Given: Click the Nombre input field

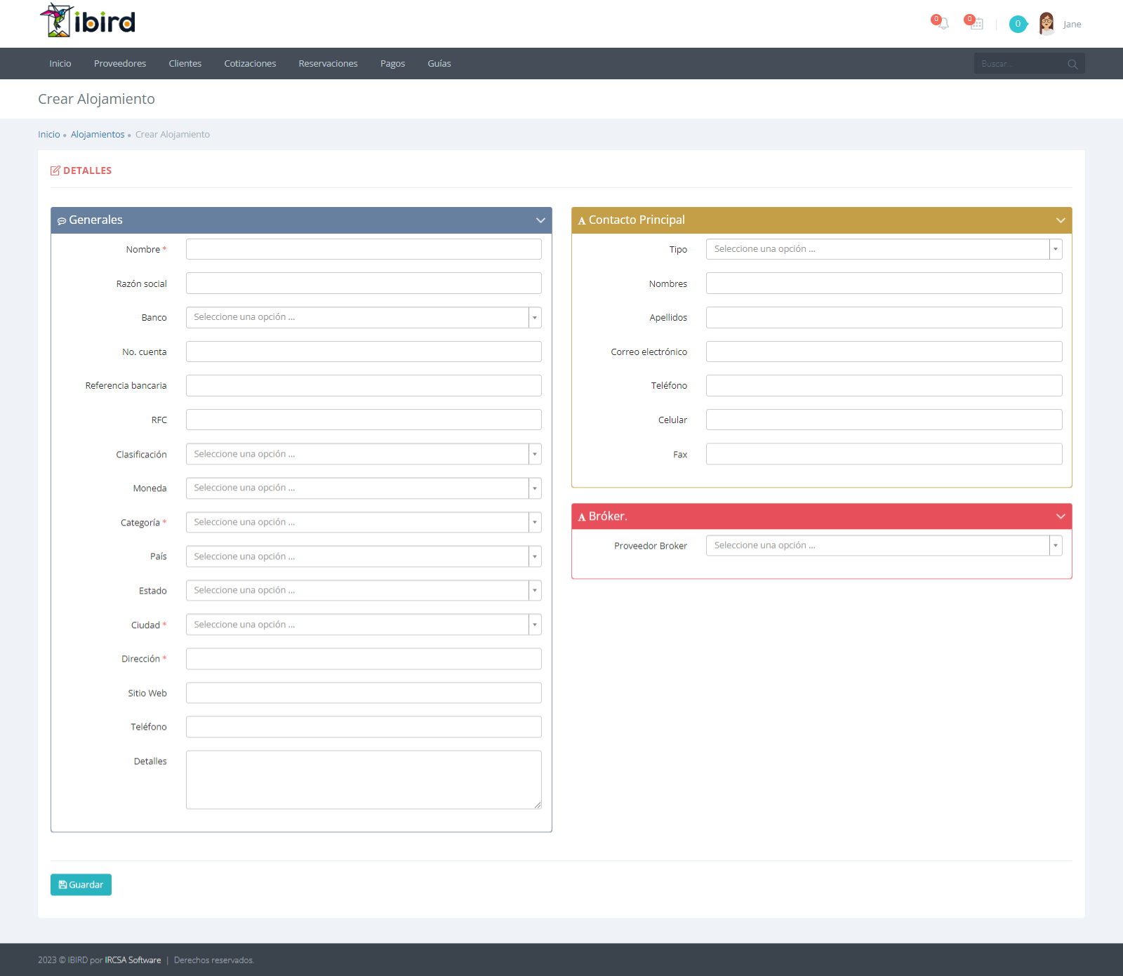Looking at the screenshot, I should (x=364, y=249).
